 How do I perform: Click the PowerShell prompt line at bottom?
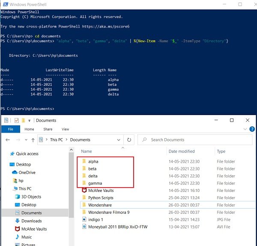point(27,109)
